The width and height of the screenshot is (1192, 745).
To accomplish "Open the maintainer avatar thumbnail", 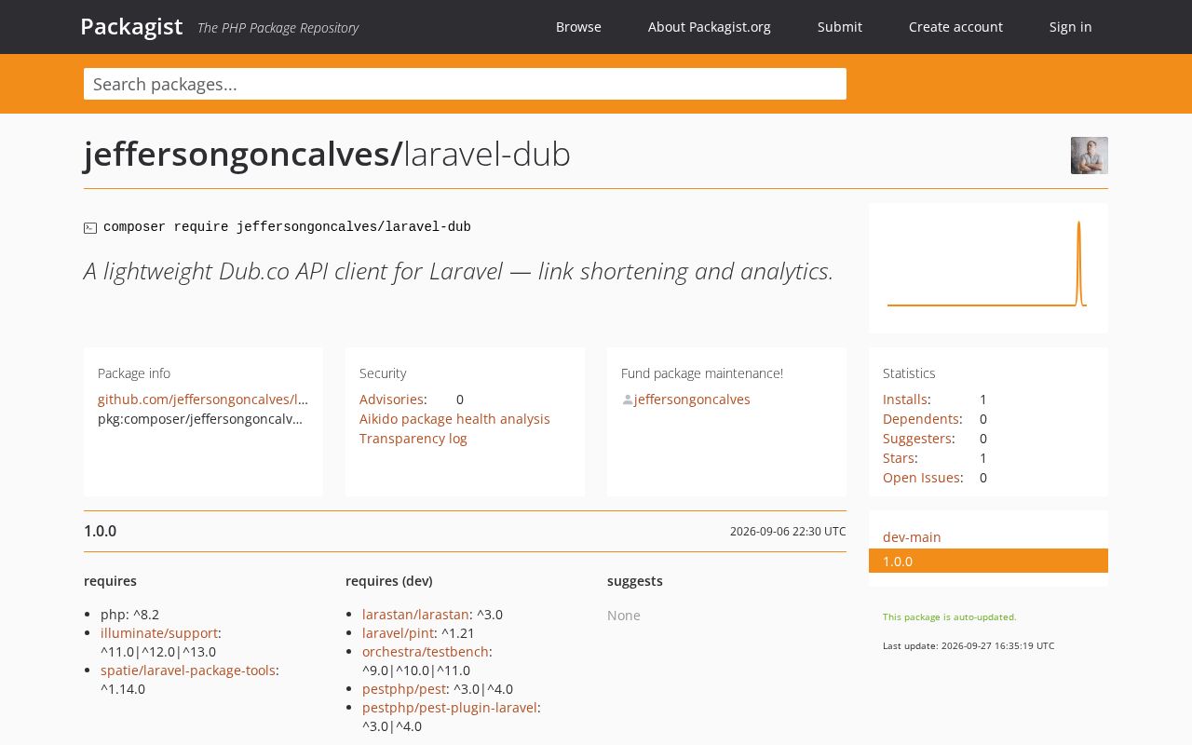I will (x=1089, y=156).
